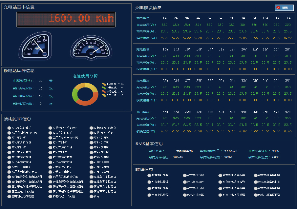Click the 1号电池 legend marker
297x209 pixels.
coord(104,84)
